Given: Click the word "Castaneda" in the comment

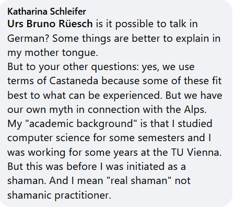Looking at the screenshot, I should coord(74,81).
